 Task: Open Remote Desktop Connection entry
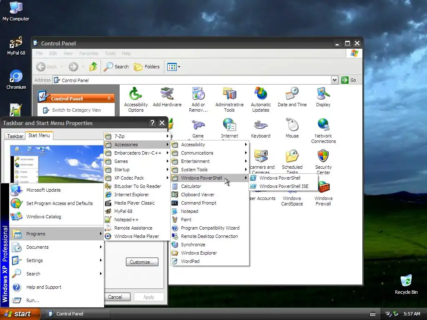tap(209, 236)
